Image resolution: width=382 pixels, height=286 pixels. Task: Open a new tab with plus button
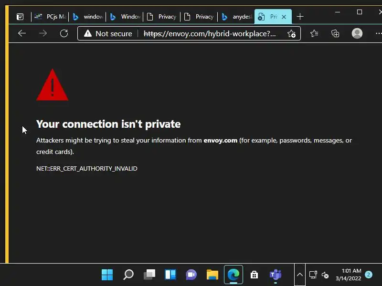[x=300, y=17]
